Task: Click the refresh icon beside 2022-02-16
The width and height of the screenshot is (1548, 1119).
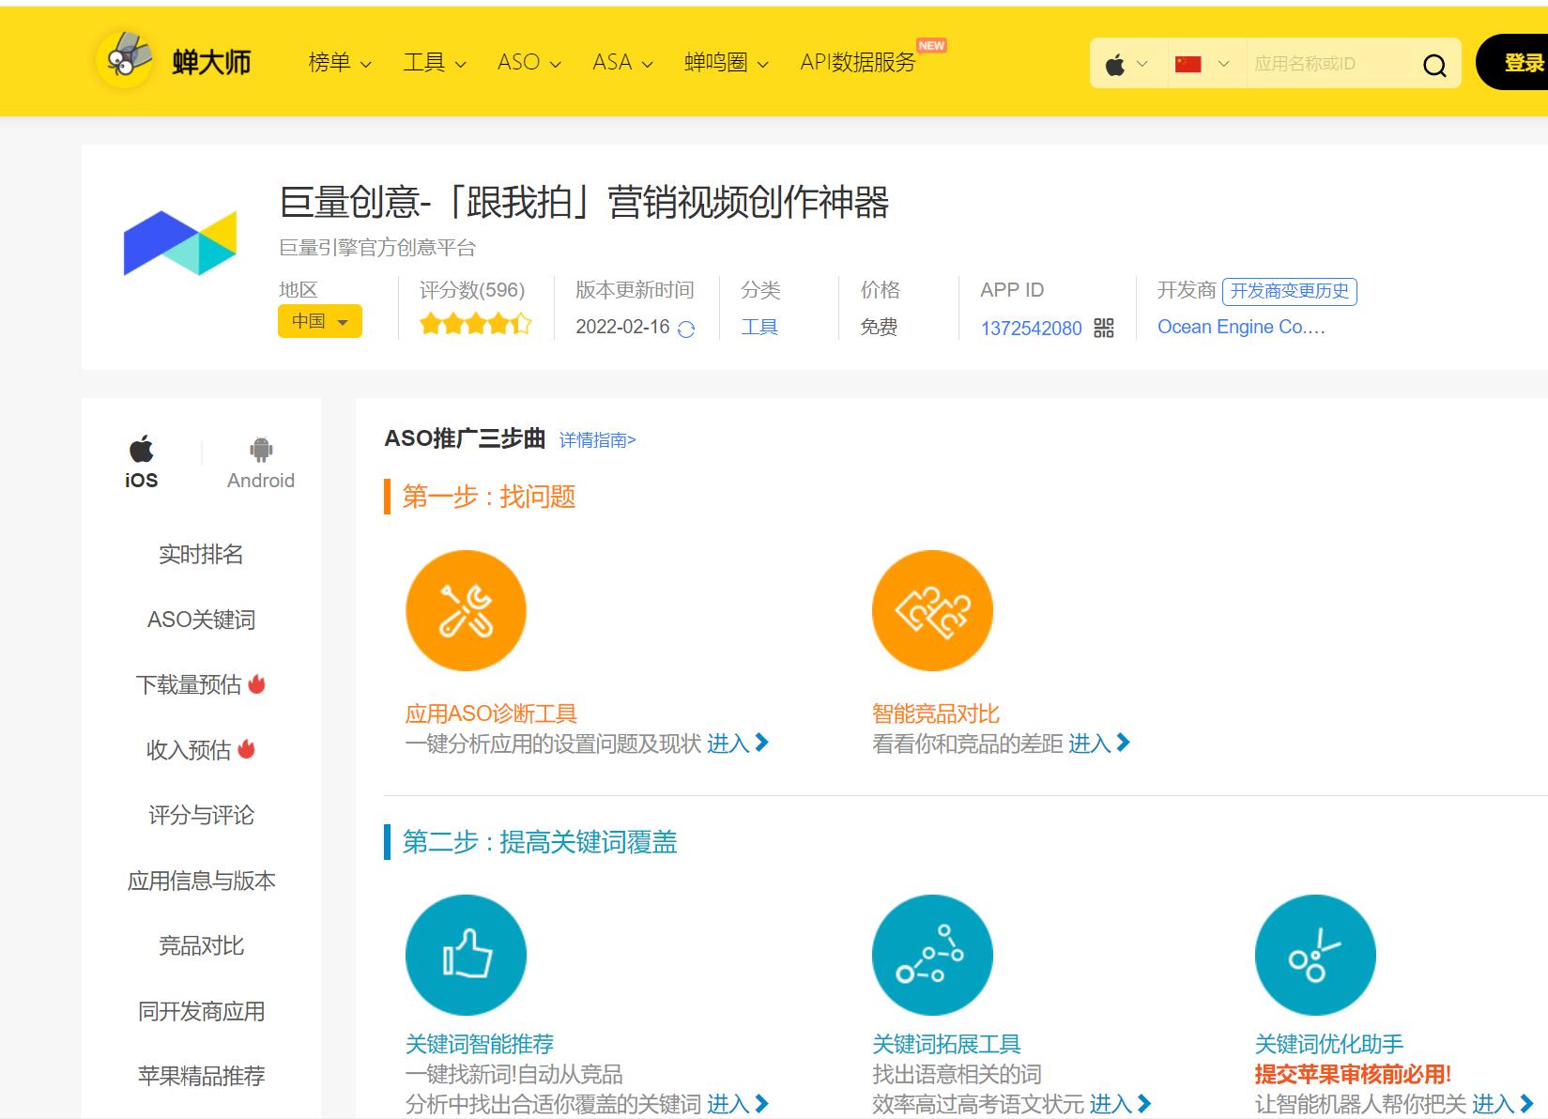Action: coord(686,329)
